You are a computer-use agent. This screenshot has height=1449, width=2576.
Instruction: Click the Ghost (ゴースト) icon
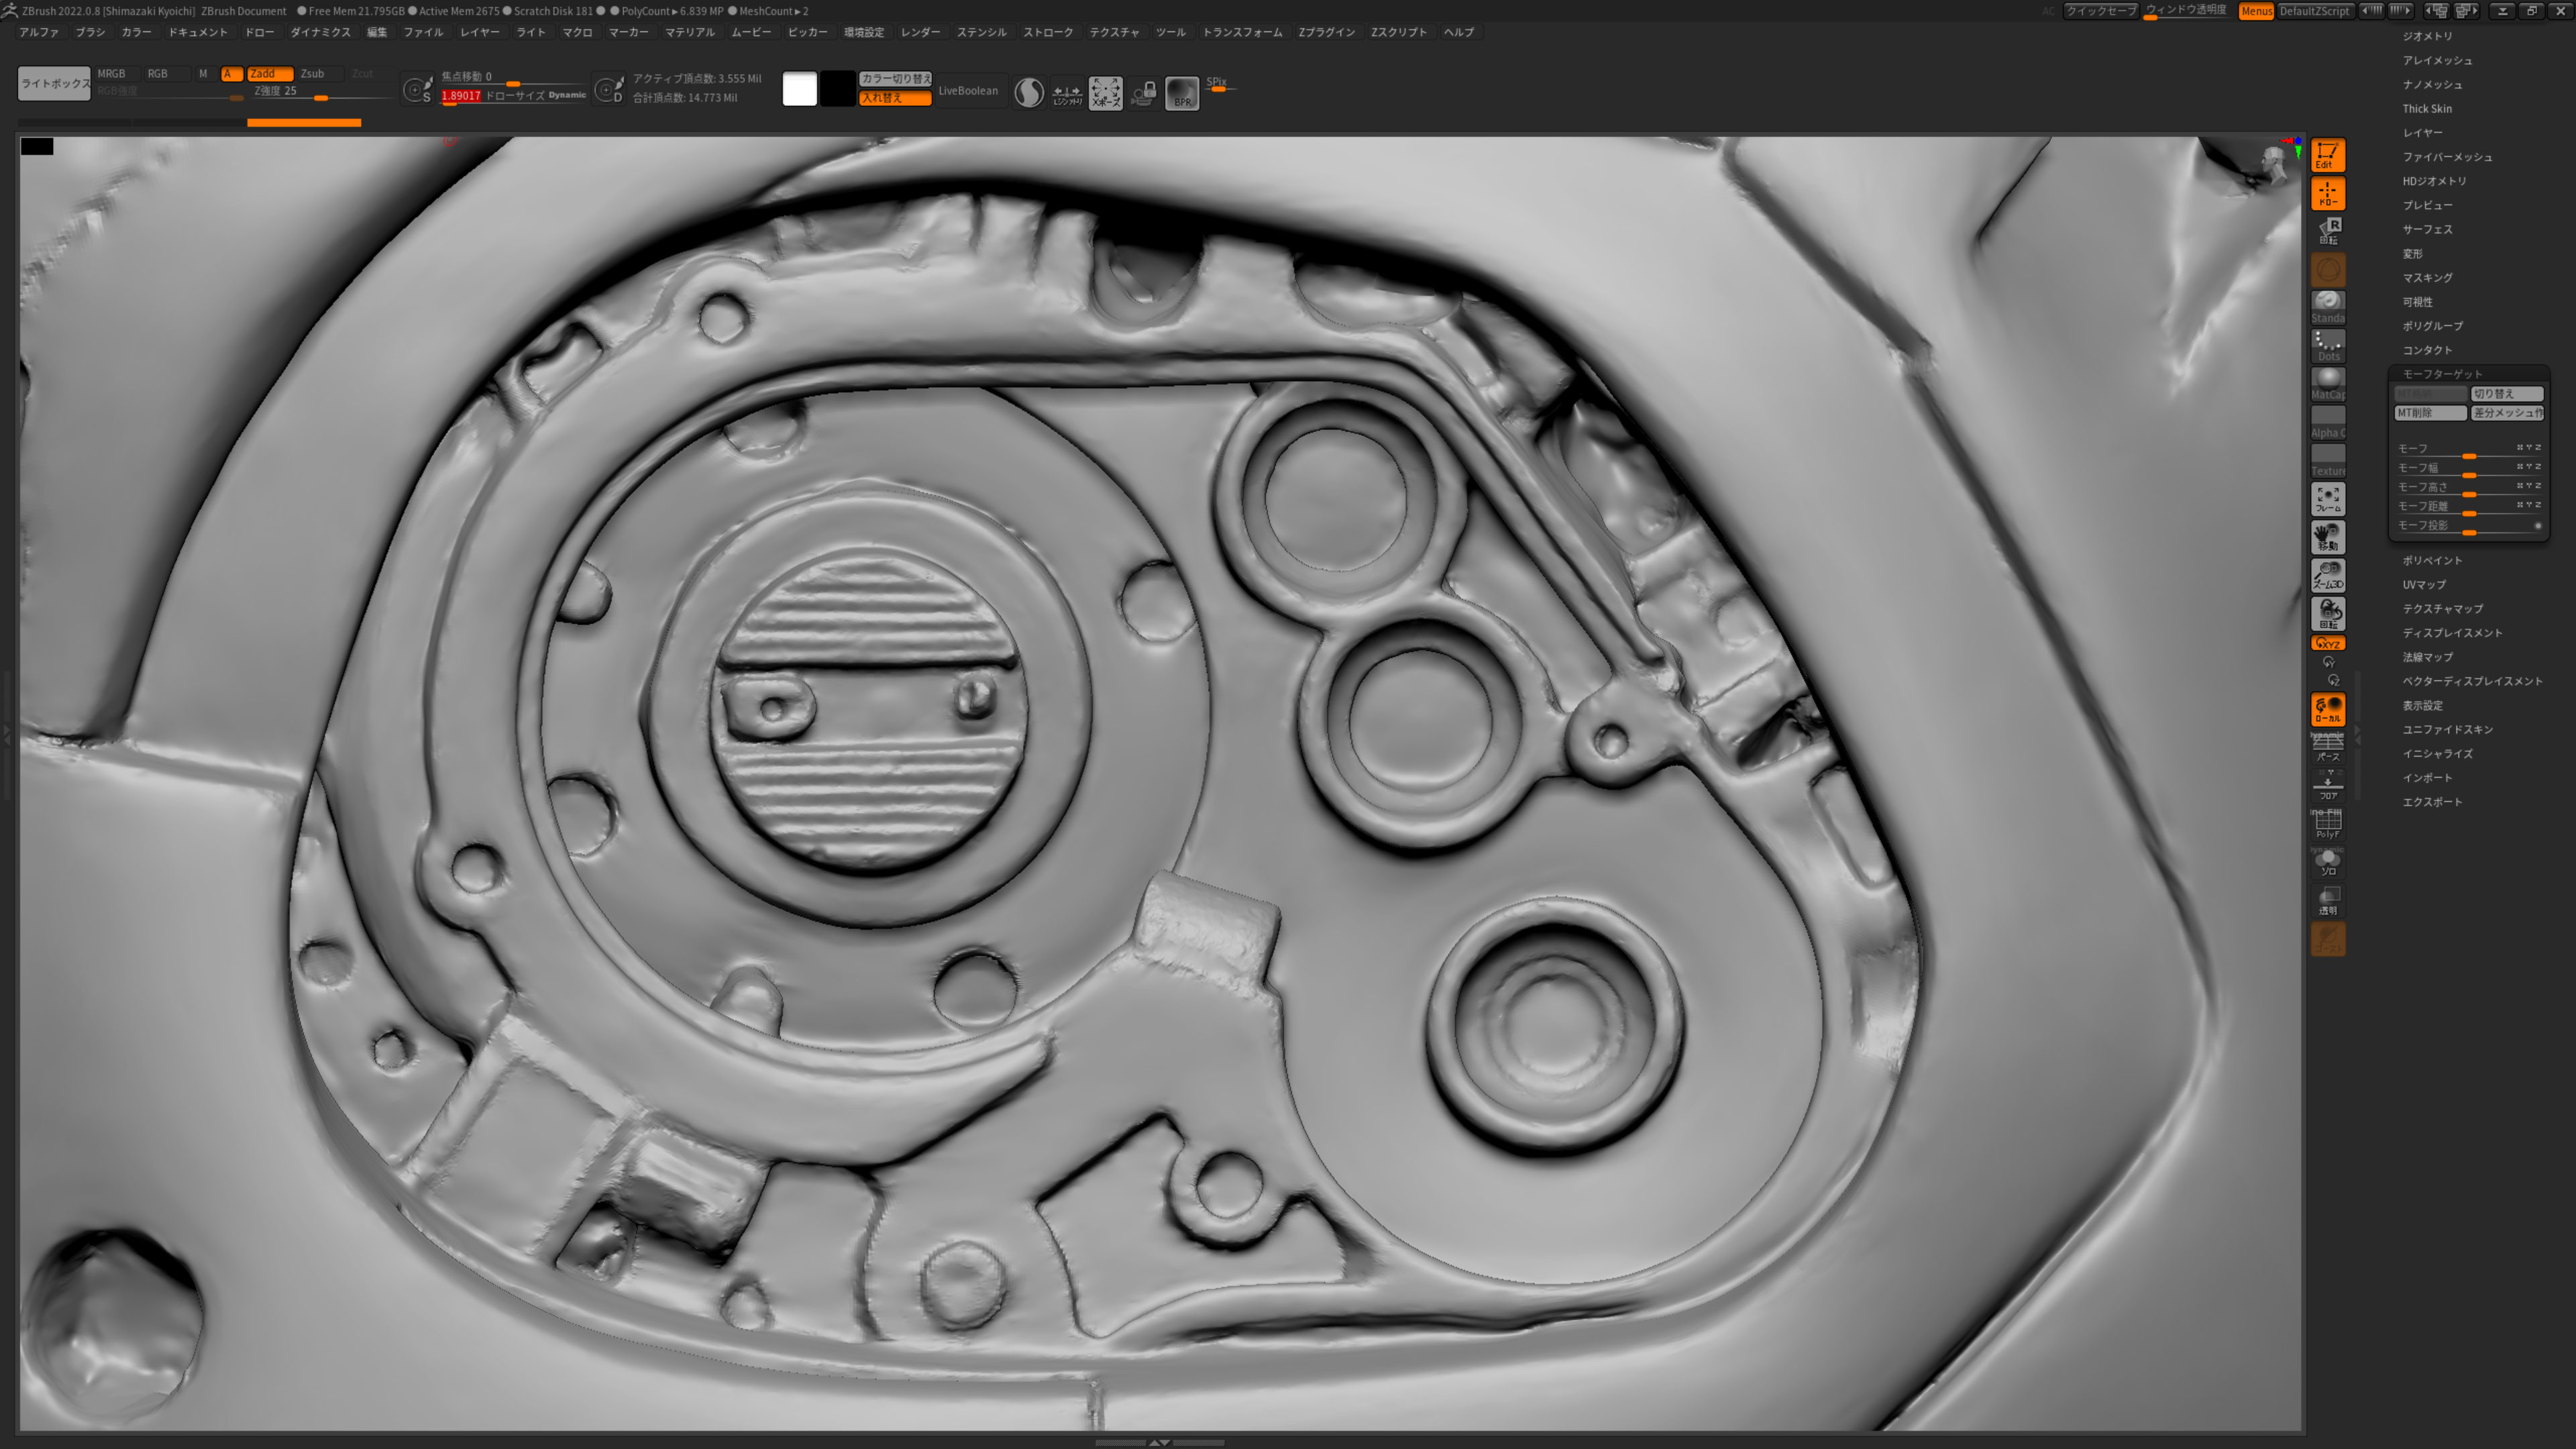[2327, 939]
